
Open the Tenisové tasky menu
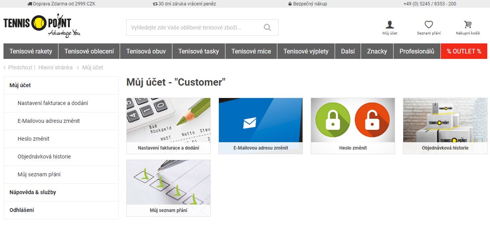[199, 51]
